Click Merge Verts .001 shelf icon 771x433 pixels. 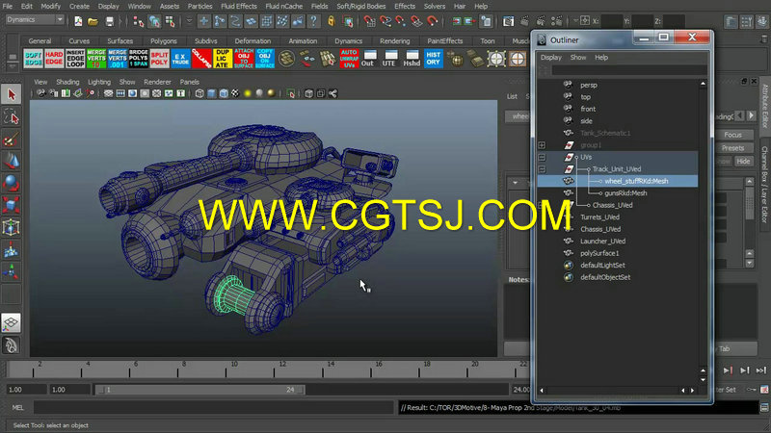[x=118, y=59]
